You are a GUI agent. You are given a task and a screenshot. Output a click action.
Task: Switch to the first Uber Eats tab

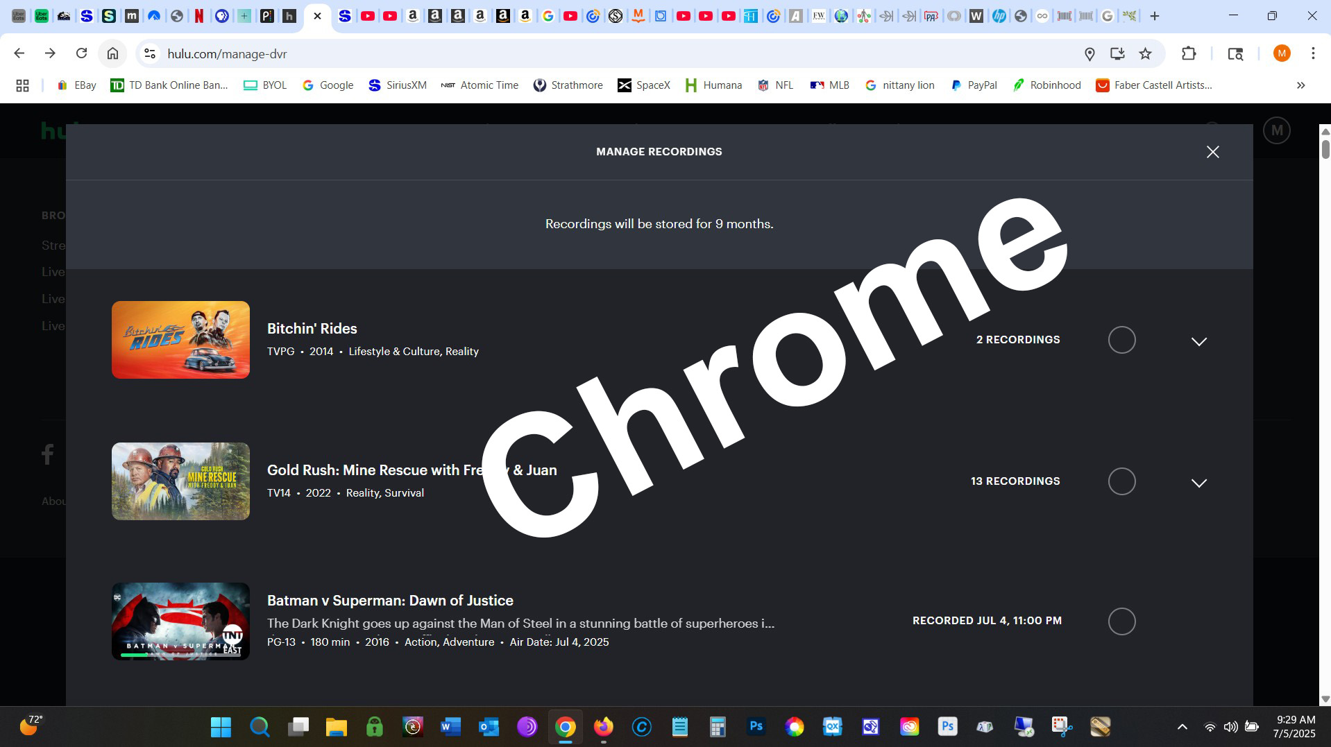pos(19,16)
